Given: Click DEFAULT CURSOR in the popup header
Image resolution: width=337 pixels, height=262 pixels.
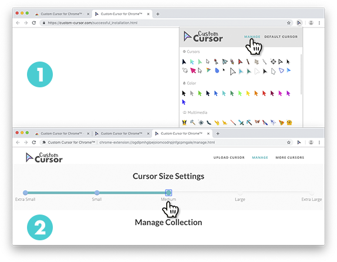Looking at the screenshot, I should click(281, 37).
